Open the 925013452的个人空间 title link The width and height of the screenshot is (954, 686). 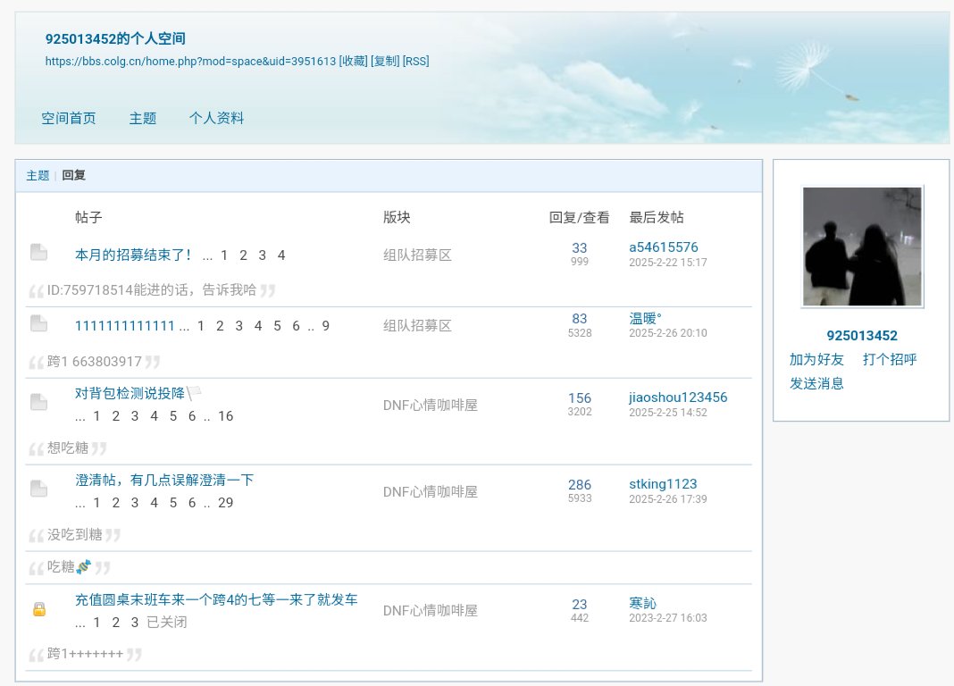pyautogui.click(x=115, y=38)
